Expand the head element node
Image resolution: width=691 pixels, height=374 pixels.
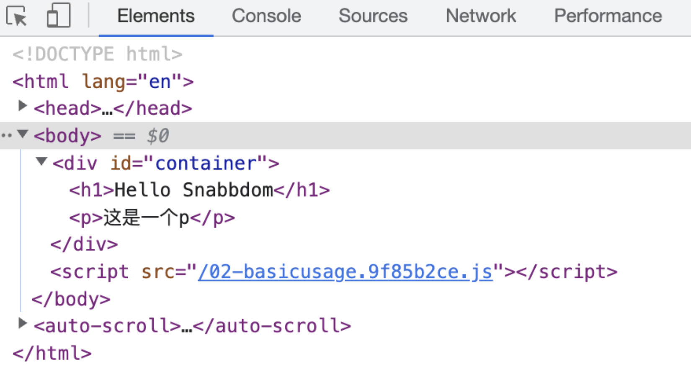point(23,106)
